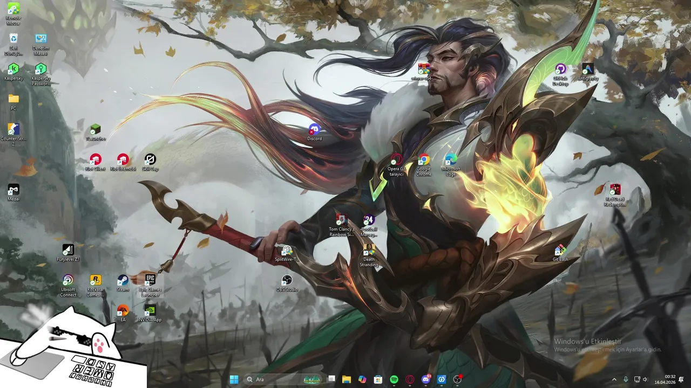Viewport: 691px width, 388px height.
Task: Select the Geri Dönüşüm recycle bin icon
Action: tap(13, 44)
